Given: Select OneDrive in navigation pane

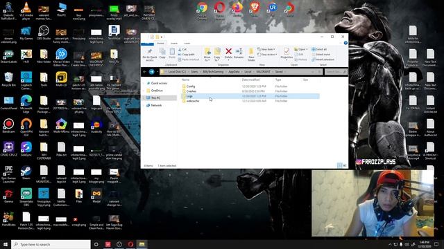Looking at the screenshot, I should tap(157, 91).
